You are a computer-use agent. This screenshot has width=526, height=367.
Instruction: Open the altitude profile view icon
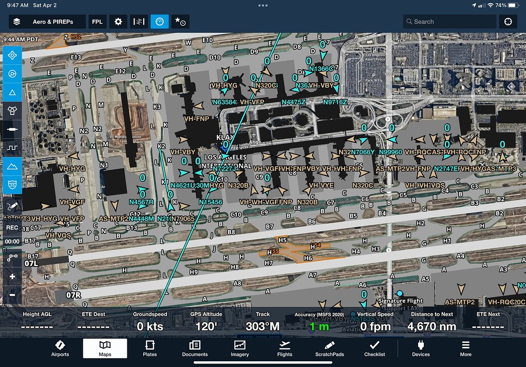[12, 147]
